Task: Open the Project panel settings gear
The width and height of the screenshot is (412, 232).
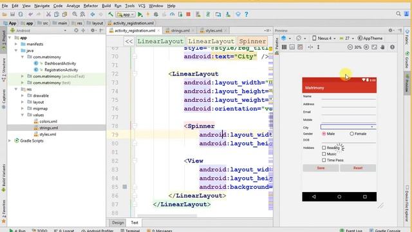Action: (x=93, y=30)
